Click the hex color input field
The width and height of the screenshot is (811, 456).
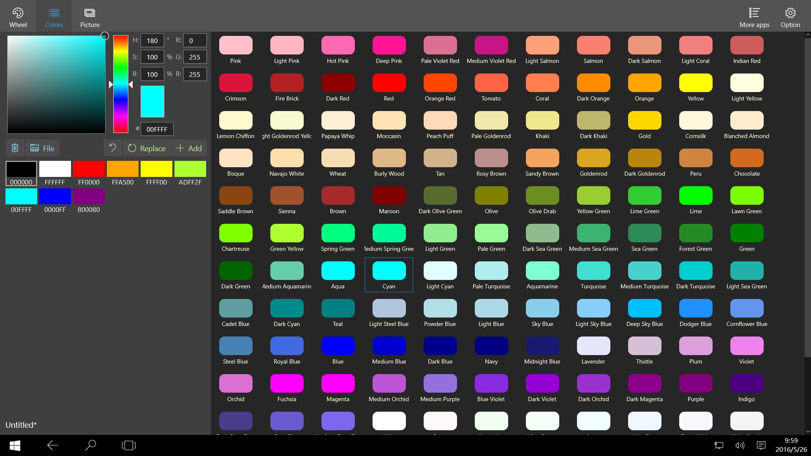click(157, 129)
